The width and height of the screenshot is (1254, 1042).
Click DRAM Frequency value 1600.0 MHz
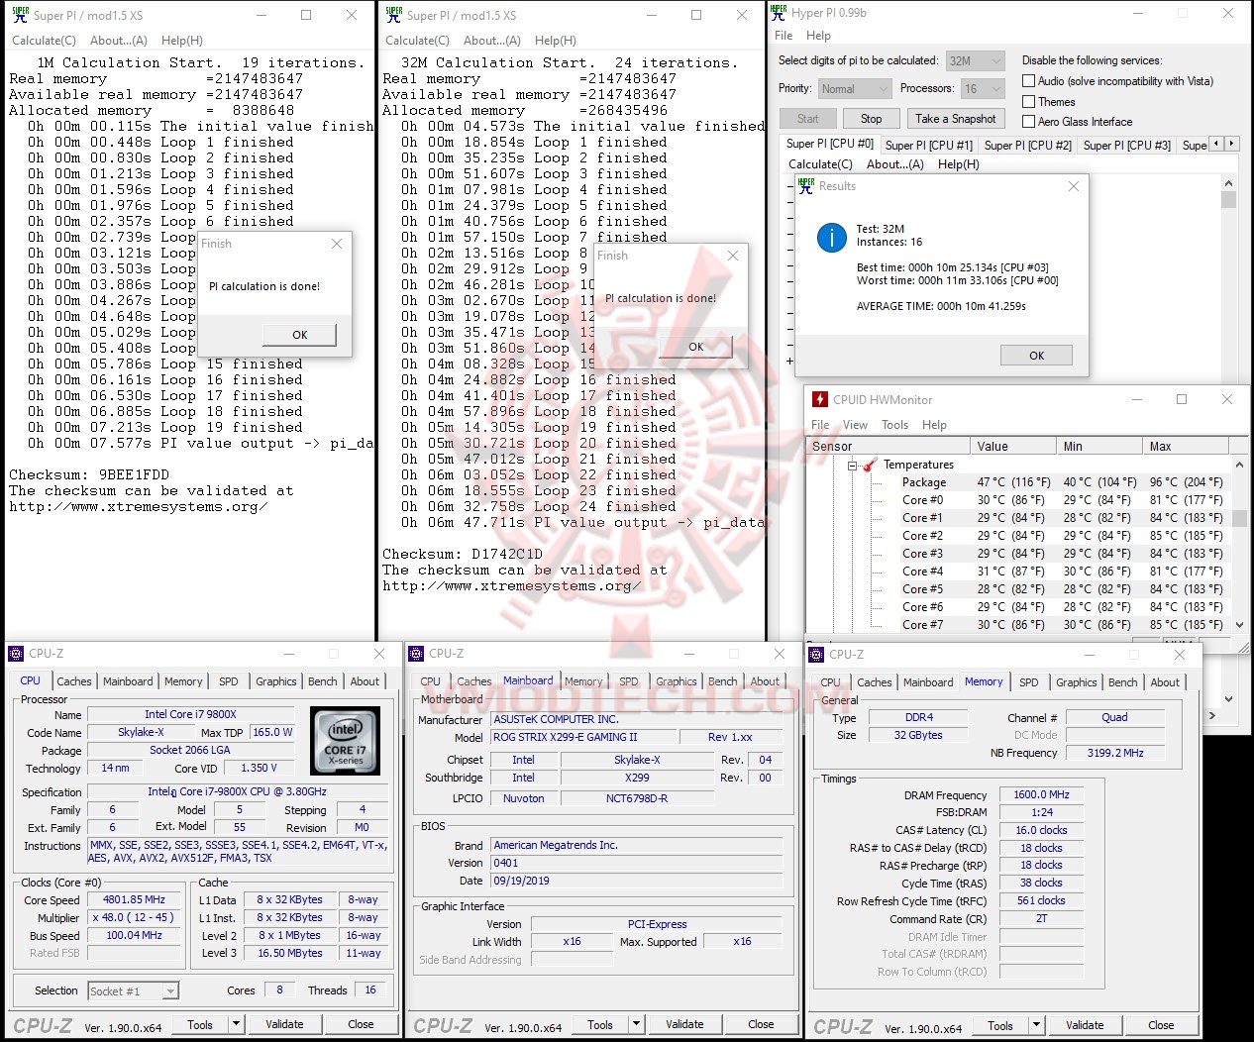pos(1041,794)
